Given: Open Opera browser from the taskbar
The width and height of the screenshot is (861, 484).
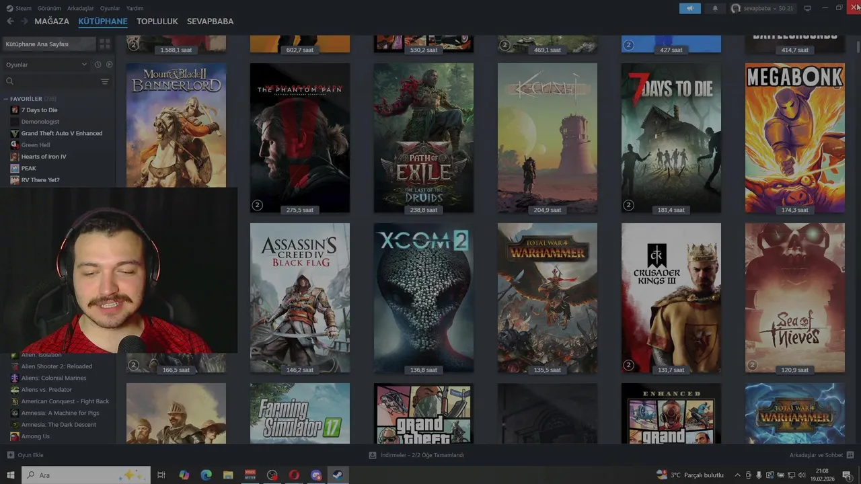Looking at the screenshot, I should pyautogui.click(x=294, y=475).
